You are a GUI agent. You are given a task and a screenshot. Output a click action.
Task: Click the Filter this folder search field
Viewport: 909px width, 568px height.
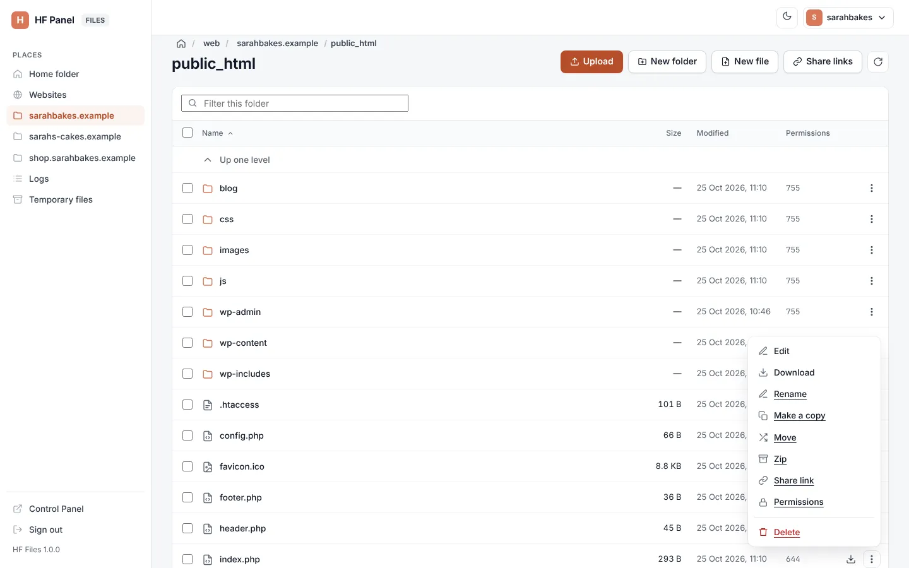pos(295,104)
